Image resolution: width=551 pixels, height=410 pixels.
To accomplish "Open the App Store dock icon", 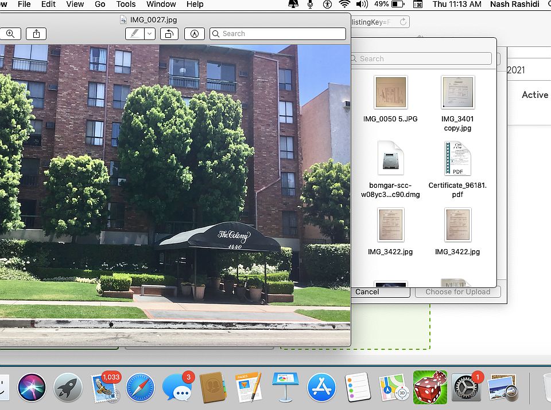I will (321, 388).
